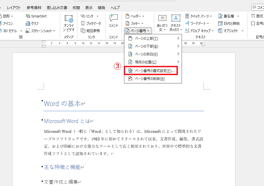Expand the オブジェクト dropdown arrow

point(242,31)
